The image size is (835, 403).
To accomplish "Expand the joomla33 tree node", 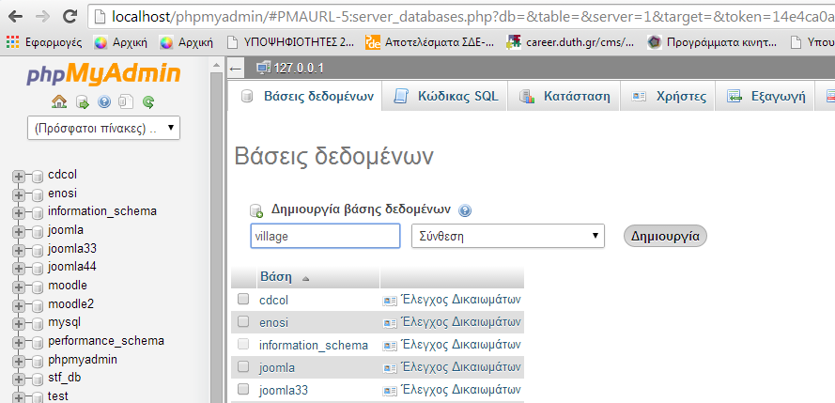I will [x=19, y=250].
